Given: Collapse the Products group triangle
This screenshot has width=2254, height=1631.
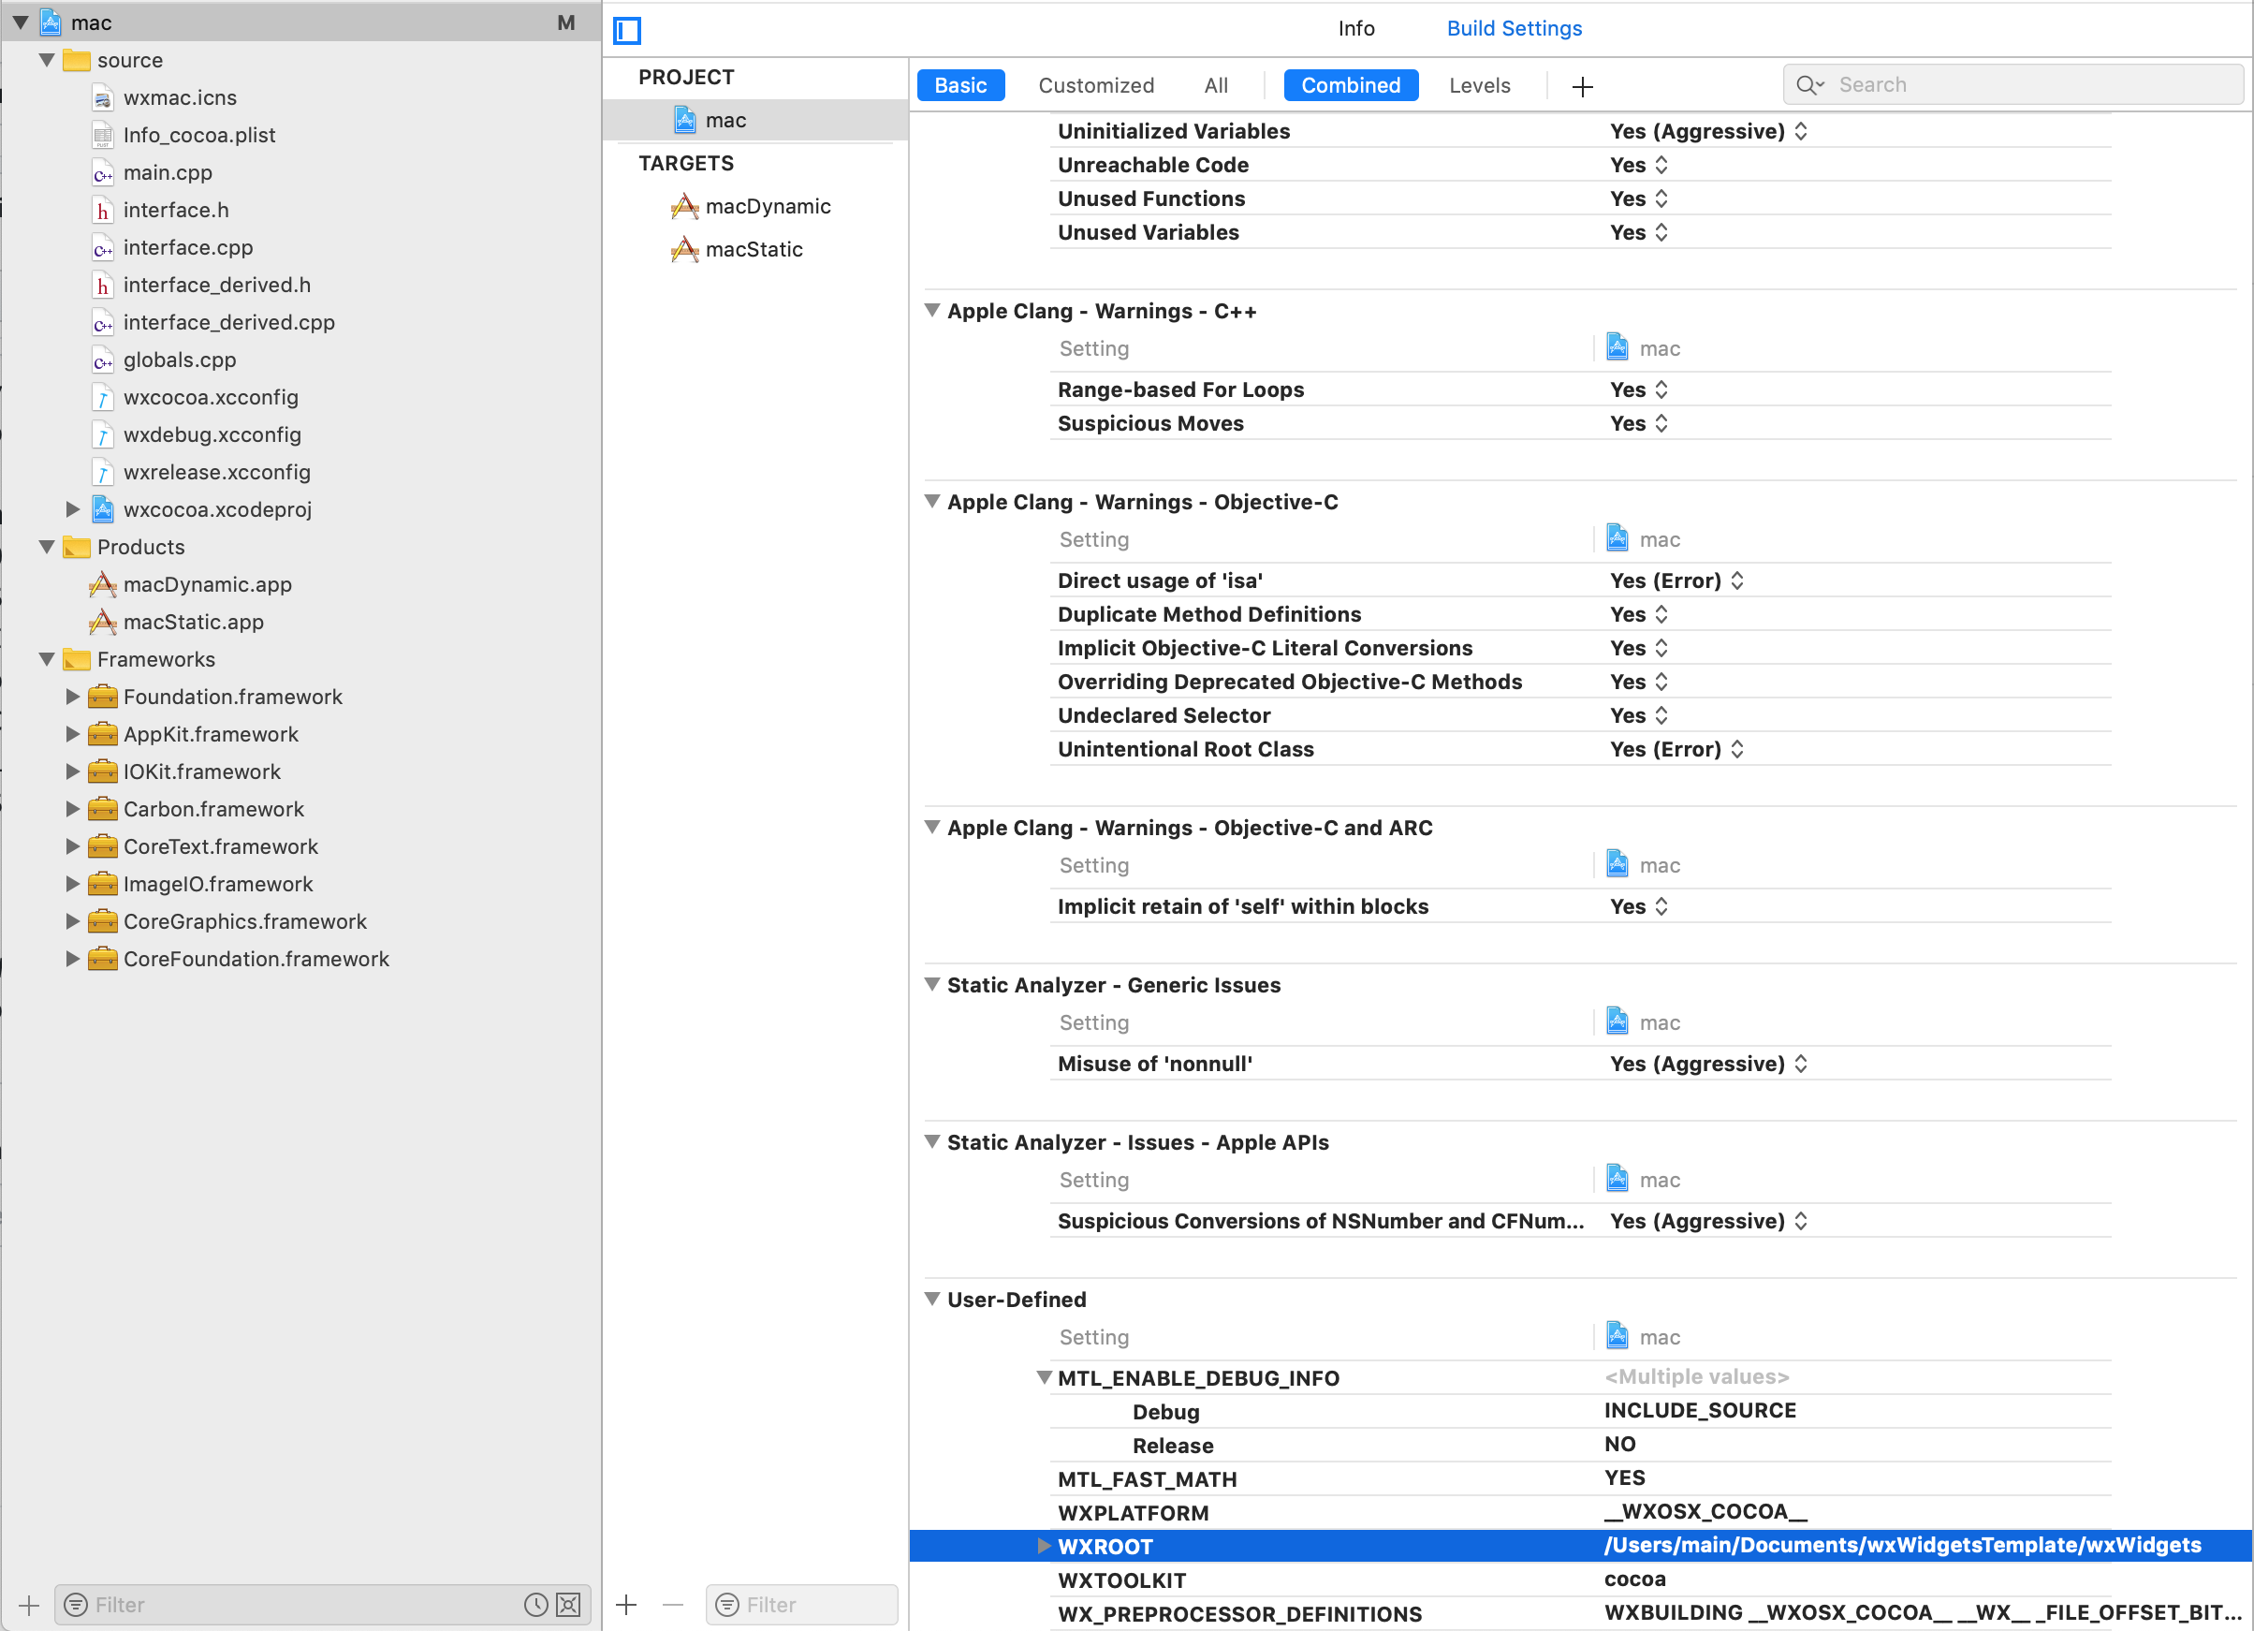Looking at the screenshot, I should pyautogui.click(x=47, y=548).
